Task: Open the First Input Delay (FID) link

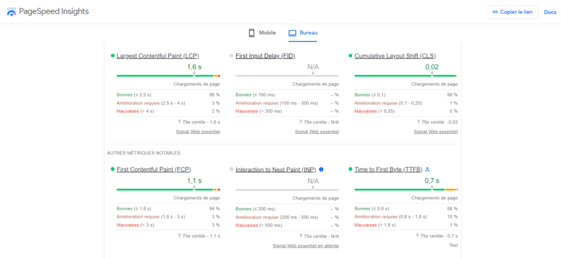Action: point(266,56)
